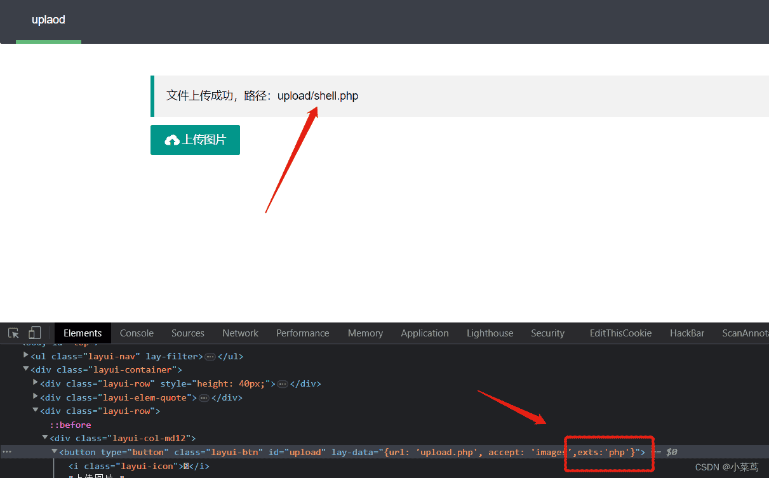Click the uplaod navigation item
Image resolution: width=769 pixels, height=478 pixels.
(48, 20)
